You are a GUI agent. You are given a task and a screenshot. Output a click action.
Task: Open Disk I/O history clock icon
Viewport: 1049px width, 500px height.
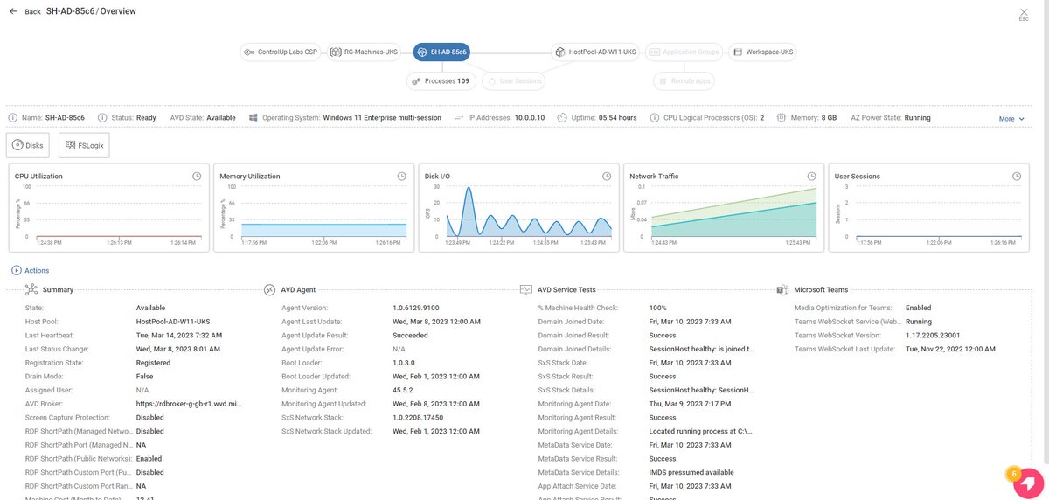(x=607, y=177)
